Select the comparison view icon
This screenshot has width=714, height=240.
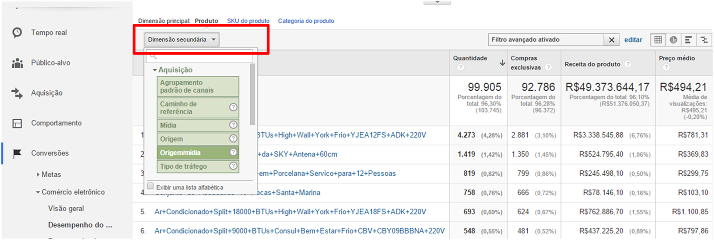[x=704, y=40]
